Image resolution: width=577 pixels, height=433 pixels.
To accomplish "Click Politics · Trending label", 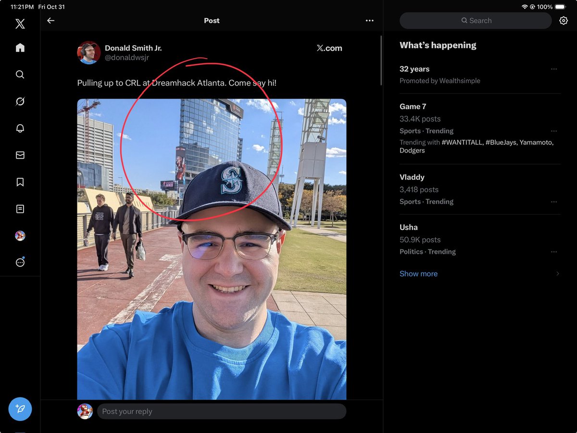I will click(427, 252).
